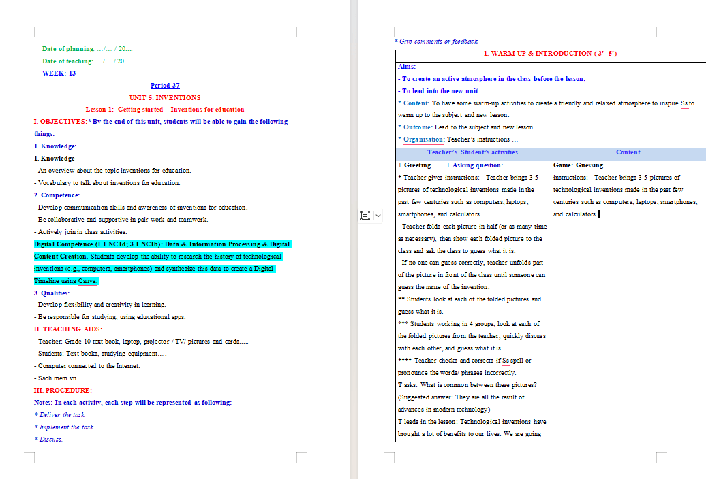This screenshot has width=706, height=479.
Task: Click '- Develop flexibility and creativity in learning.'
Action: coord(100,305)
